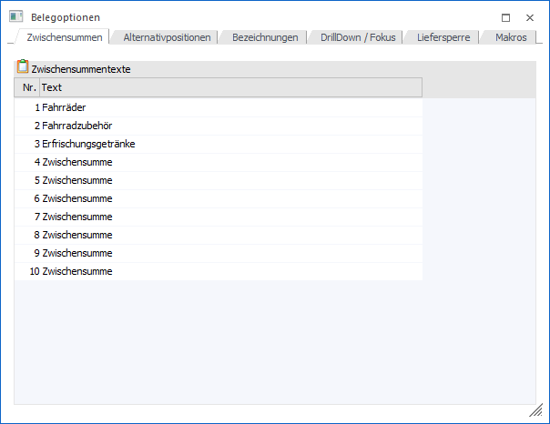Viewport: 550px width, 424px height.
Task: Select the Fahrradzubehör row
Action: point(76,126)
